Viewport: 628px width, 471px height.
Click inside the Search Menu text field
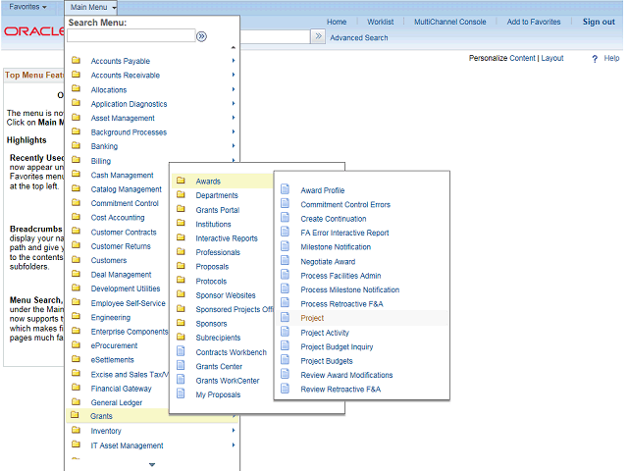(x=131, y=36)
